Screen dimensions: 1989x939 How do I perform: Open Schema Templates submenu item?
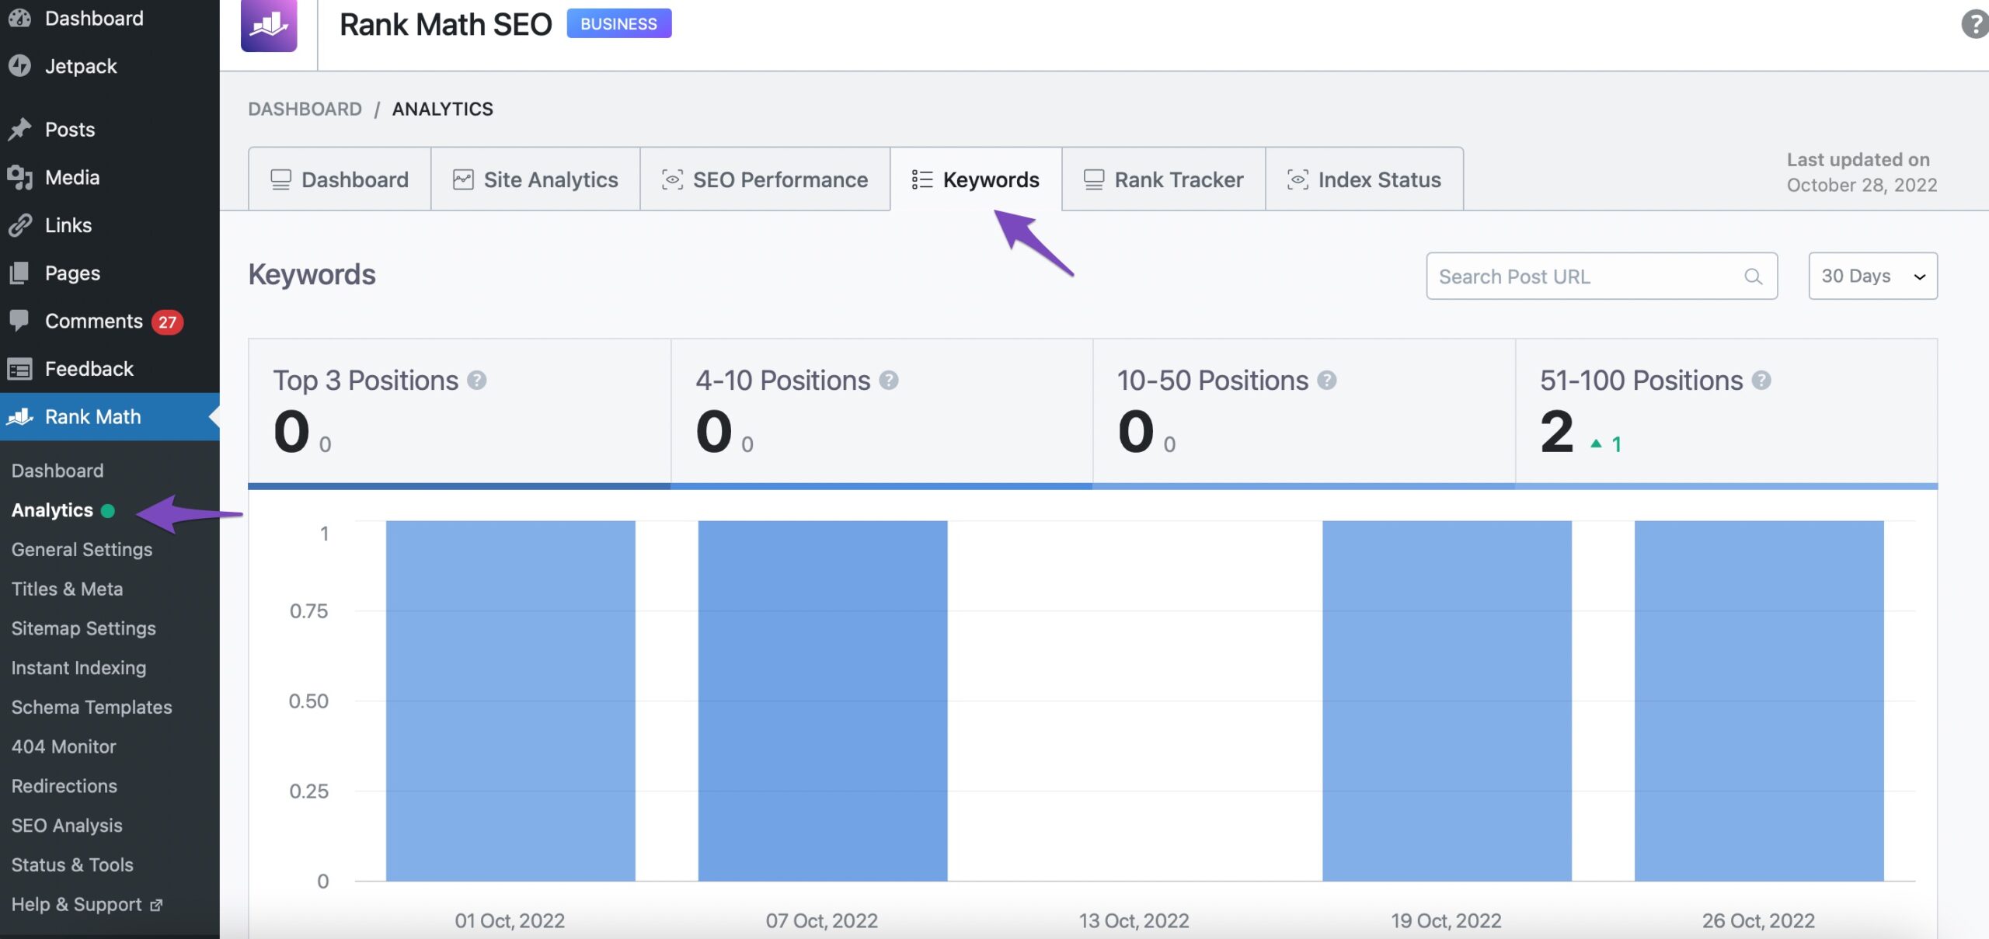coord(92,708)
